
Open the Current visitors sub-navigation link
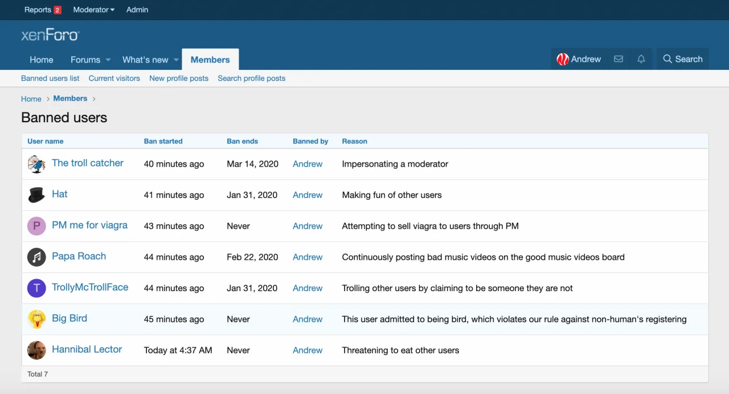point(114,78)
